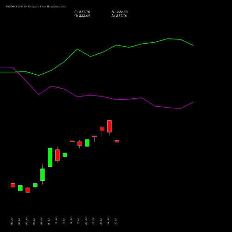The image size is (232, 232).
Task: Select the low value L: 217.70
Action: (x=119, y=16)
